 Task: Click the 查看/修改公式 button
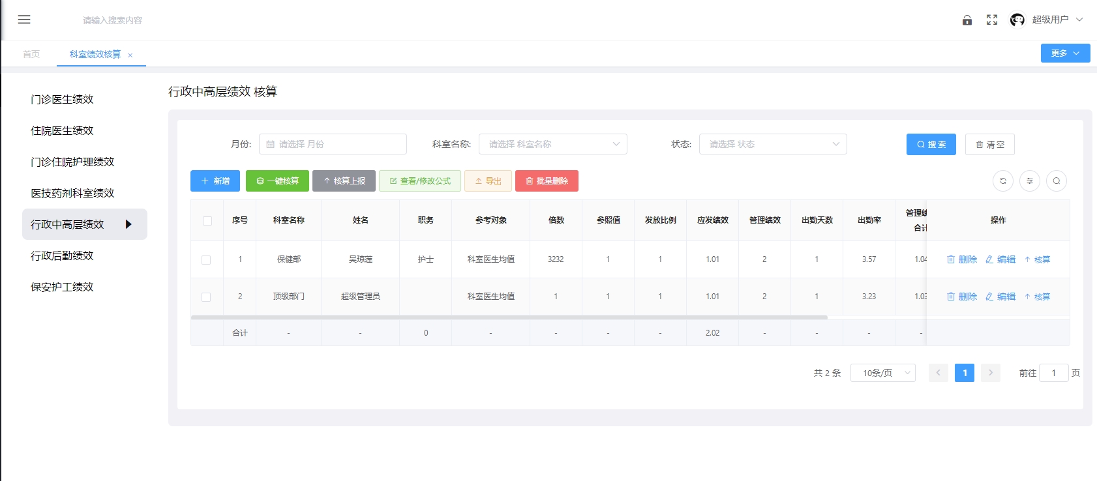point(420,181)
